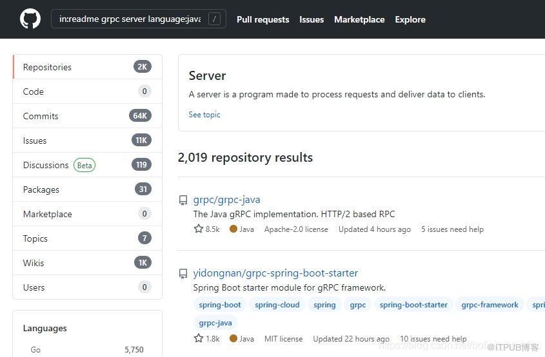The image size is (545, 357).
Task: Open the grpc/grpc-java repository link
Action: click(226, 200)
